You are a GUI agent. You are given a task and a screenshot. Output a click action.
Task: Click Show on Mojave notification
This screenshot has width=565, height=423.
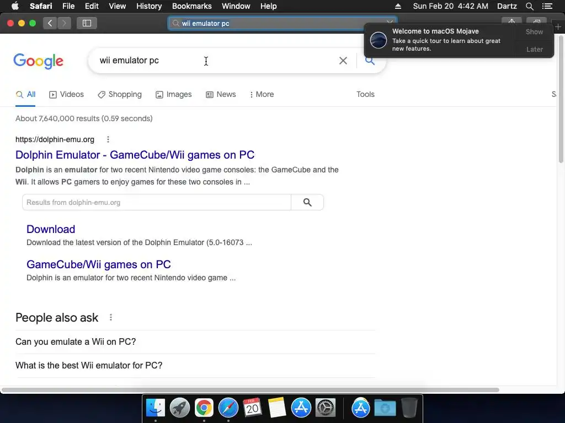pos(534,31)
